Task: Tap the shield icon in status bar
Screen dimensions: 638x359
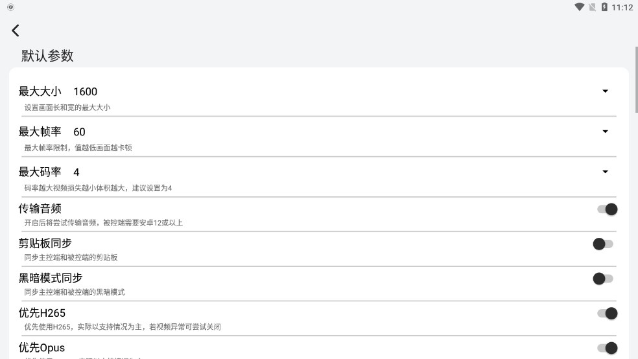Action: [10, 7]
